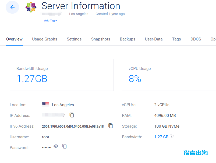Open the Snapshots tab
Viewport: 216px width, 163px height.
pos(101,39)
